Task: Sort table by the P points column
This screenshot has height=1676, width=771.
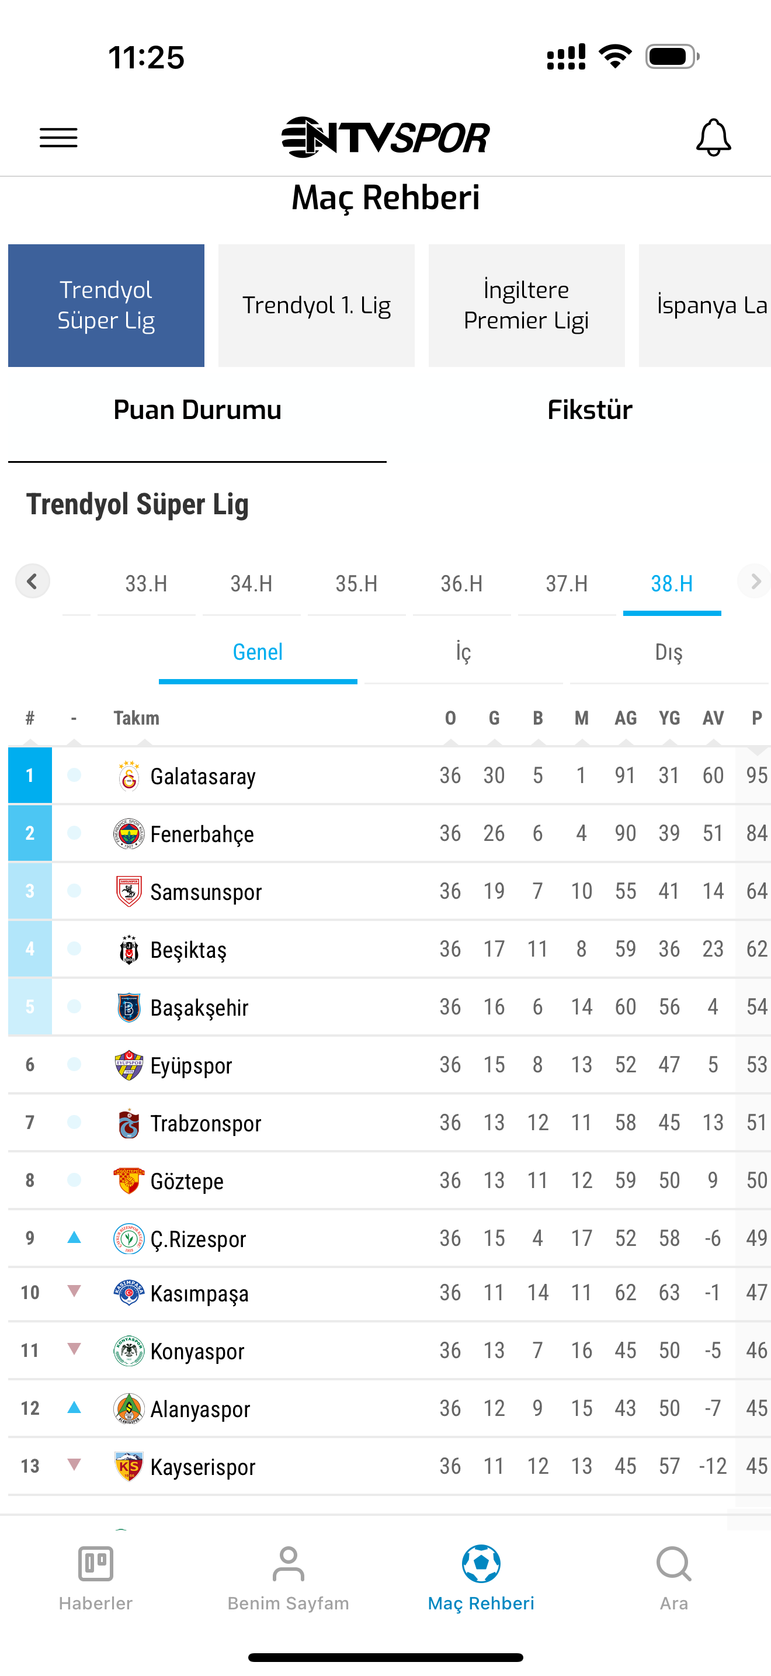Action: coord(757,718)
